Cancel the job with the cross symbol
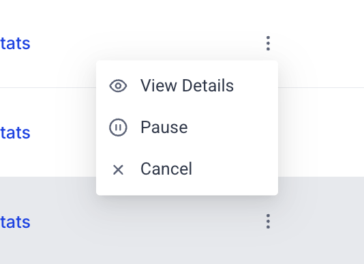The width and height of the screenshot is (364, 264). pyautogui.click(x=118, y=169)
